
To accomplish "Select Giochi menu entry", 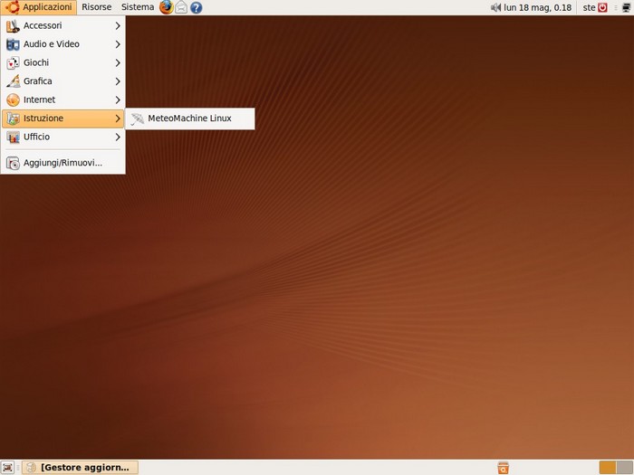I will tap(62, 62).
